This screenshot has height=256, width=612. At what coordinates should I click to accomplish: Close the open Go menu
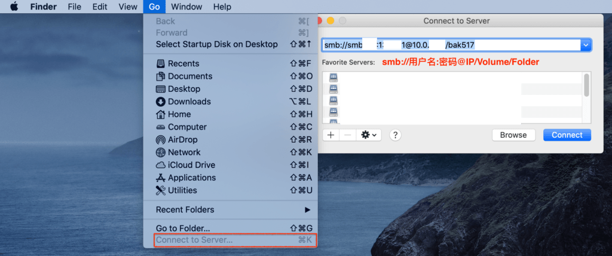154,7
